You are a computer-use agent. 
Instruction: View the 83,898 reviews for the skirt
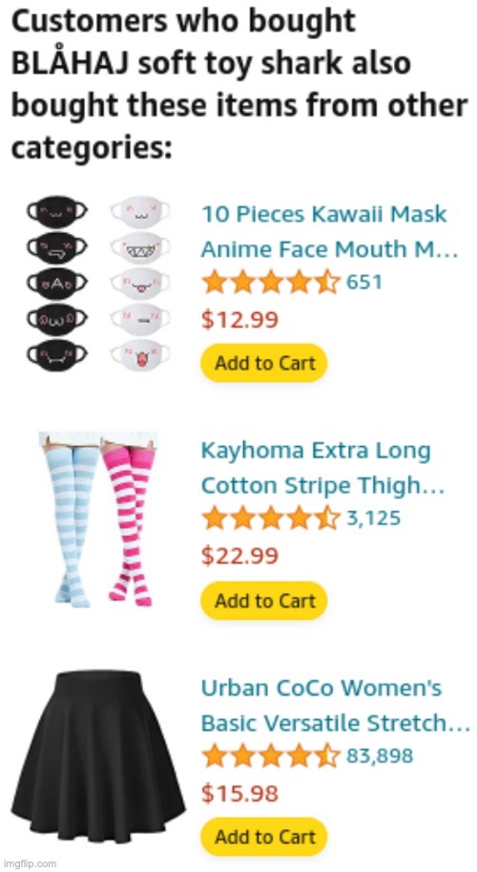click(380, 755)
